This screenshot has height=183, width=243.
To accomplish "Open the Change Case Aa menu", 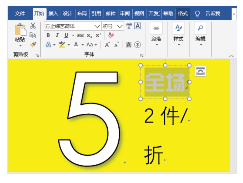I will coord(91,45).
